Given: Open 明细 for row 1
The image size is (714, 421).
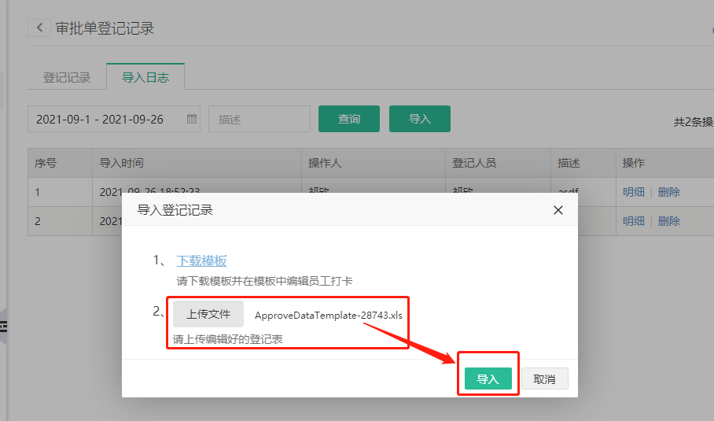Looking at the screenshot, I should tap(634, 192).
